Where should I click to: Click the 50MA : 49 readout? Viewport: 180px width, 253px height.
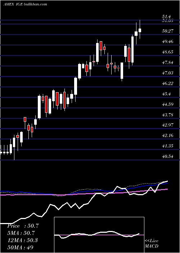tap(20, 247)
